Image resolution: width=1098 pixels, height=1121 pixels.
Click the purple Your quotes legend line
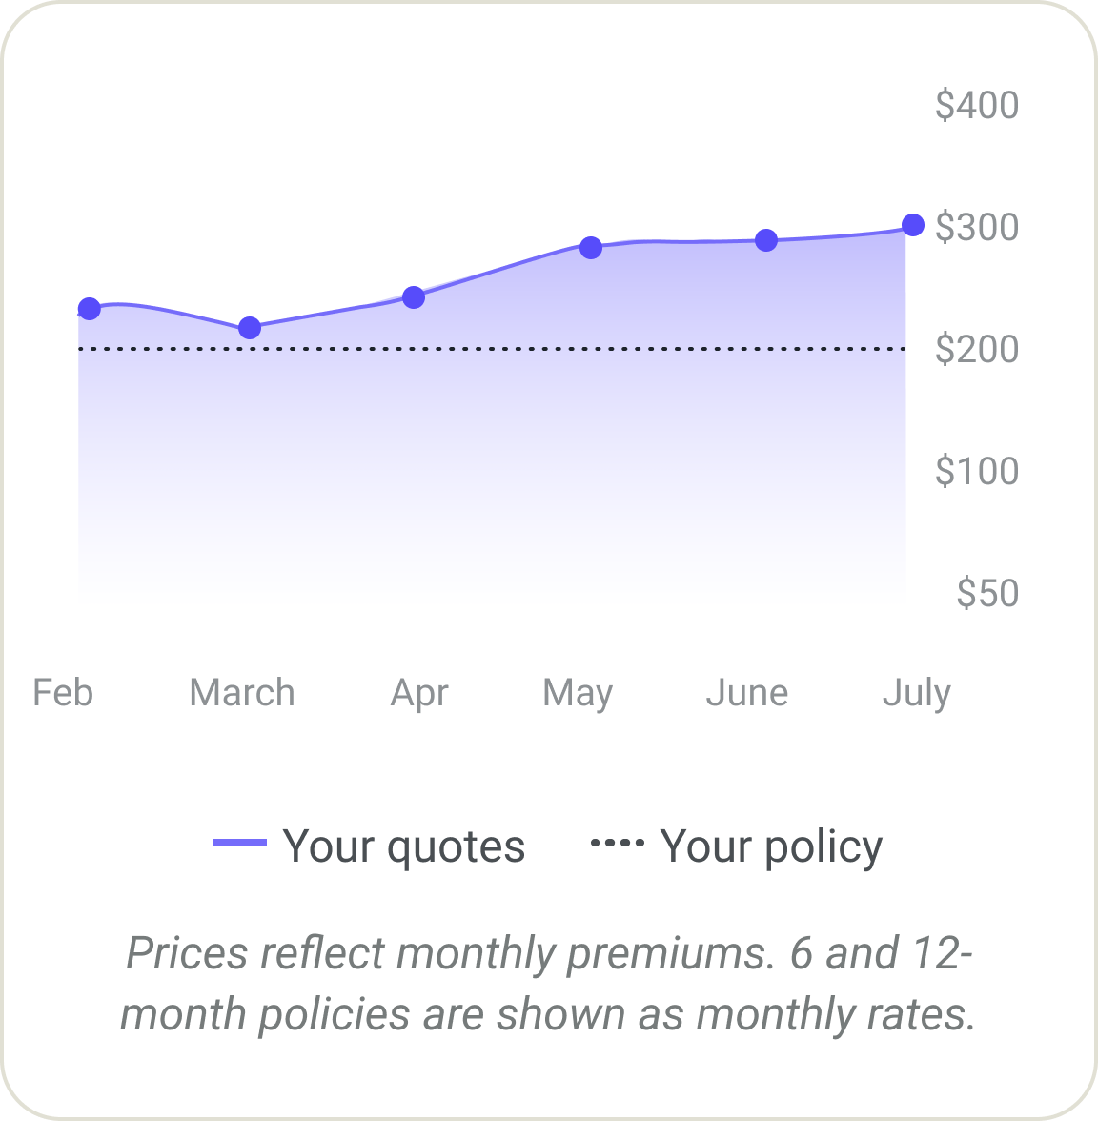pyautogui.click(x=240, y=843)
